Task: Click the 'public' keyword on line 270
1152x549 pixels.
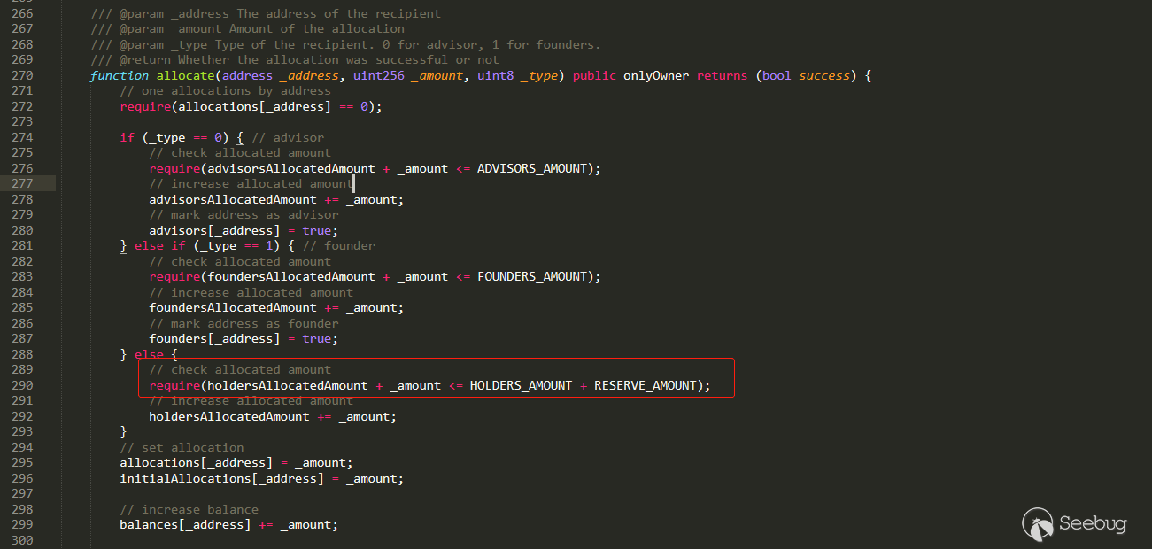Action: point(594,76)
